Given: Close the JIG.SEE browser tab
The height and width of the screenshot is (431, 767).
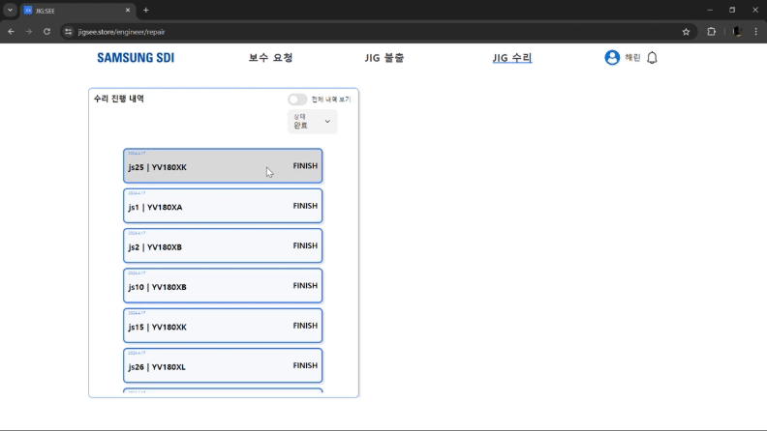Looking at the screenshot, I should pyautogui.click(x=128, y=10).
